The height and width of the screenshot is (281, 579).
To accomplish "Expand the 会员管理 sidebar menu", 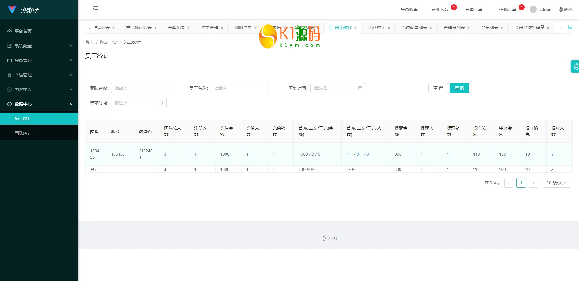I will (39, 60).
